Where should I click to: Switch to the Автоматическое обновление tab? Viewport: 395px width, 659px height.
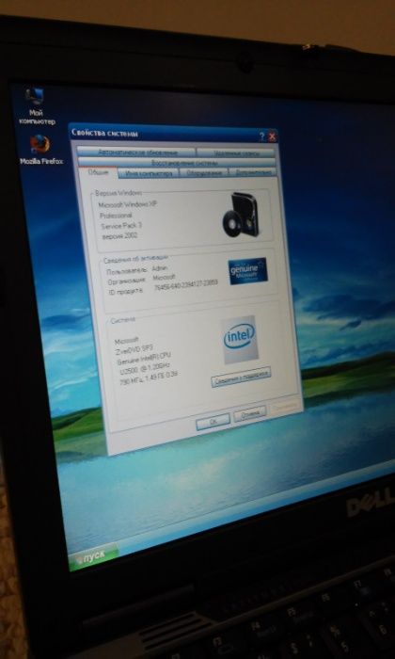(x=137, y=152)
